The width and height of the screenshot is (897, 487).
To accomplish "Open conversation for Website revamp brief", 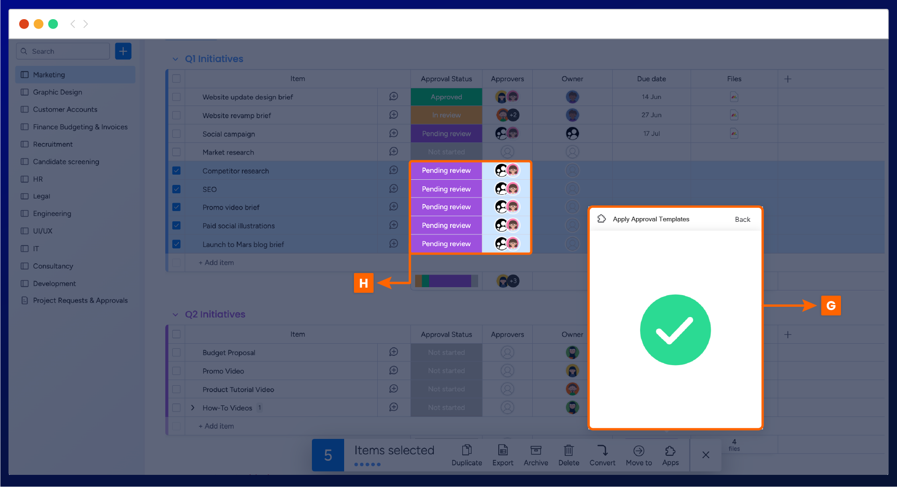I will (394, 115).
